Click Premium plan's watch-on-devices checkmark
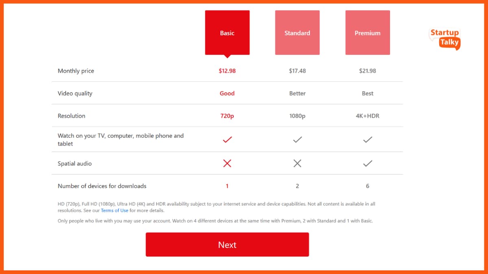The height and width of the screenshot is (274, 488). pos(368,140)
